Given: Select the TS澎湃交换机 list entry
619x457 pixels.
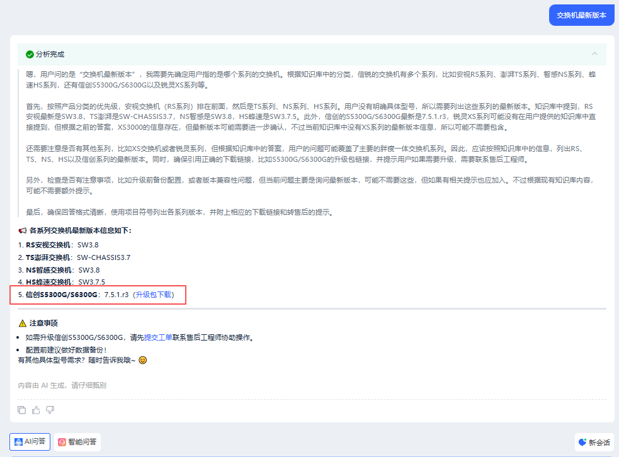Looking at the screenshot, I should (x=74, y=257).
